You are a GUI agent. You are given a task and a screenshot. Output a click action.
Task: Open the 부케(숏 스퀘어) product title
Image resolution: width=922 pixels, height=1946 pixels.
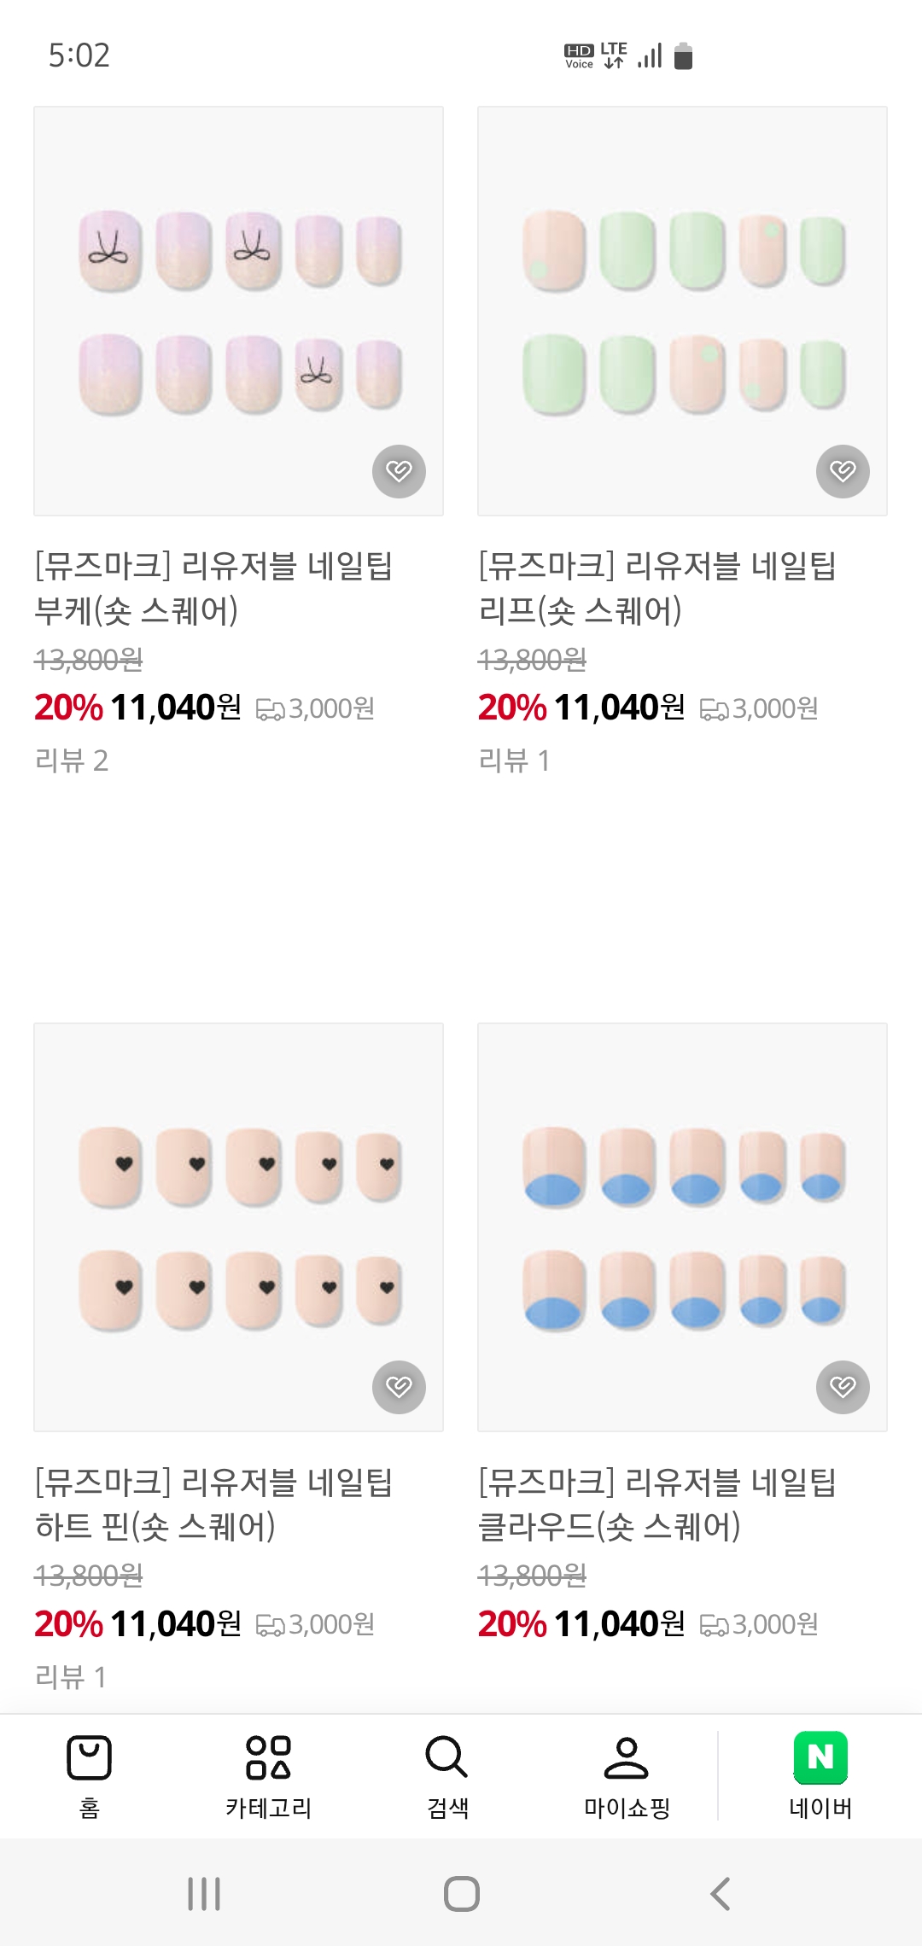coord(213,587)
